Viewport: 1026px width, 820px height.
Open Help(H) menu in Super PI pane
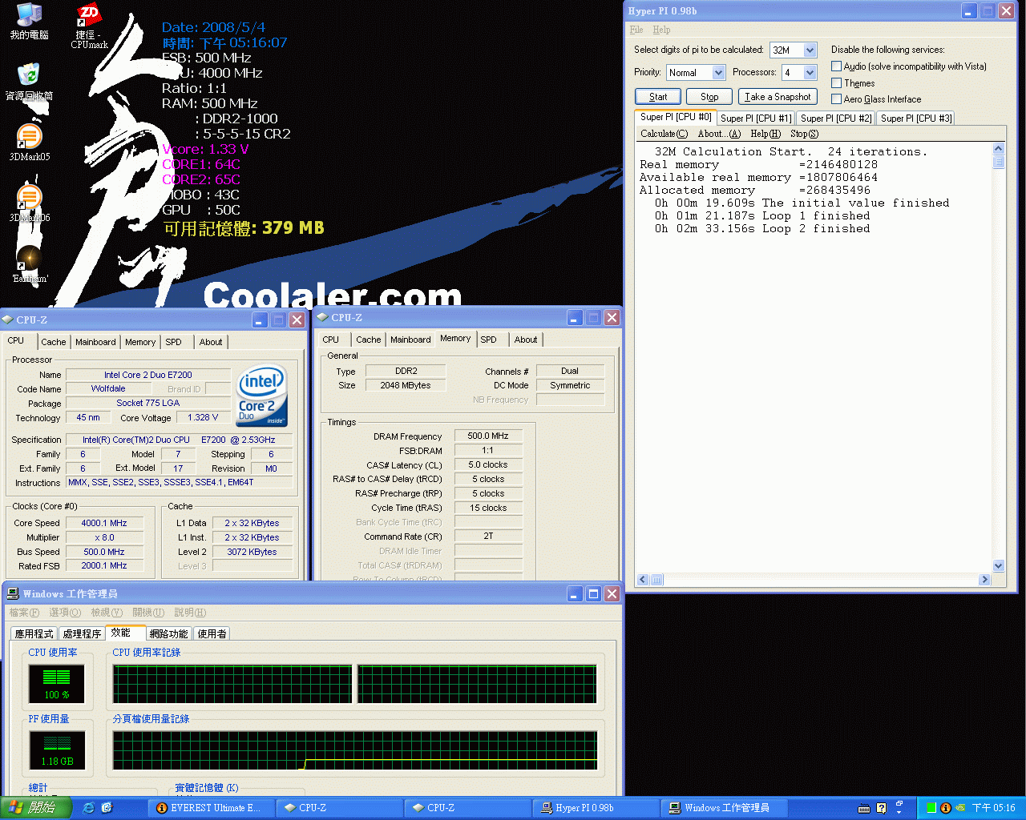click(x=765, y=134)
